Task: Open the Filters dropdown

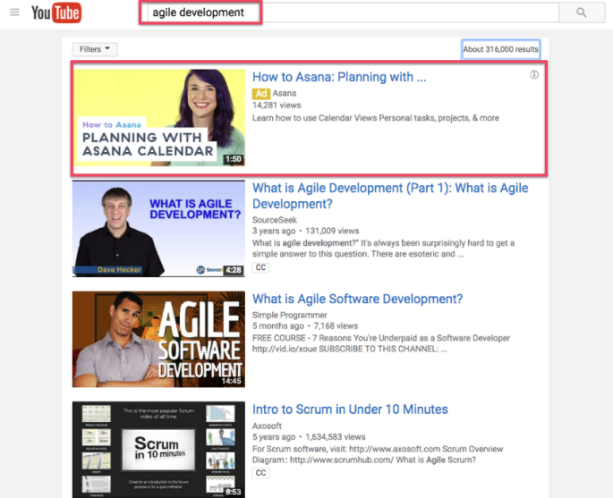Action: point(95,49)
